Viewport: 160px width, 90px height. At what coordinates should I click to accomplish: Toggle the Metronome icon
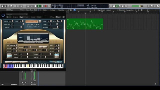coord(123,6)
